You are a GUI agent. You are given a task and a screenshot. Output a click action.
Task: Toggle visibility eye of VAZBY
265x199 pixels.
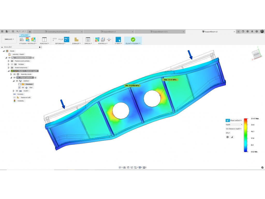pos(17,91)
